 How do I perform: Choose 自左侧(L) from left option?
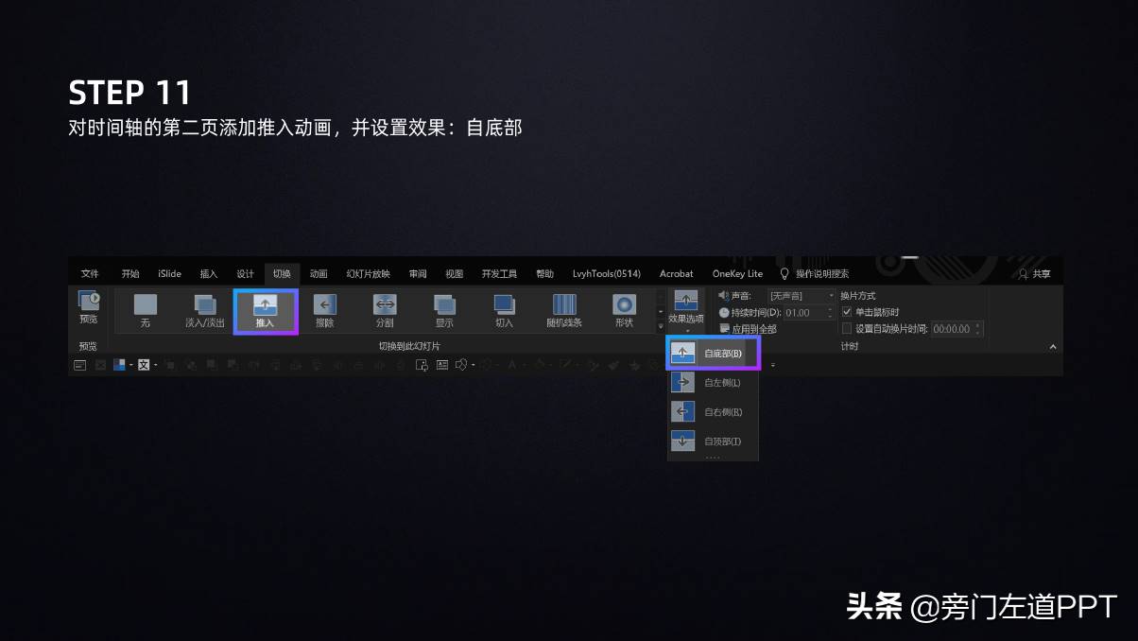(x=714, y=383)
